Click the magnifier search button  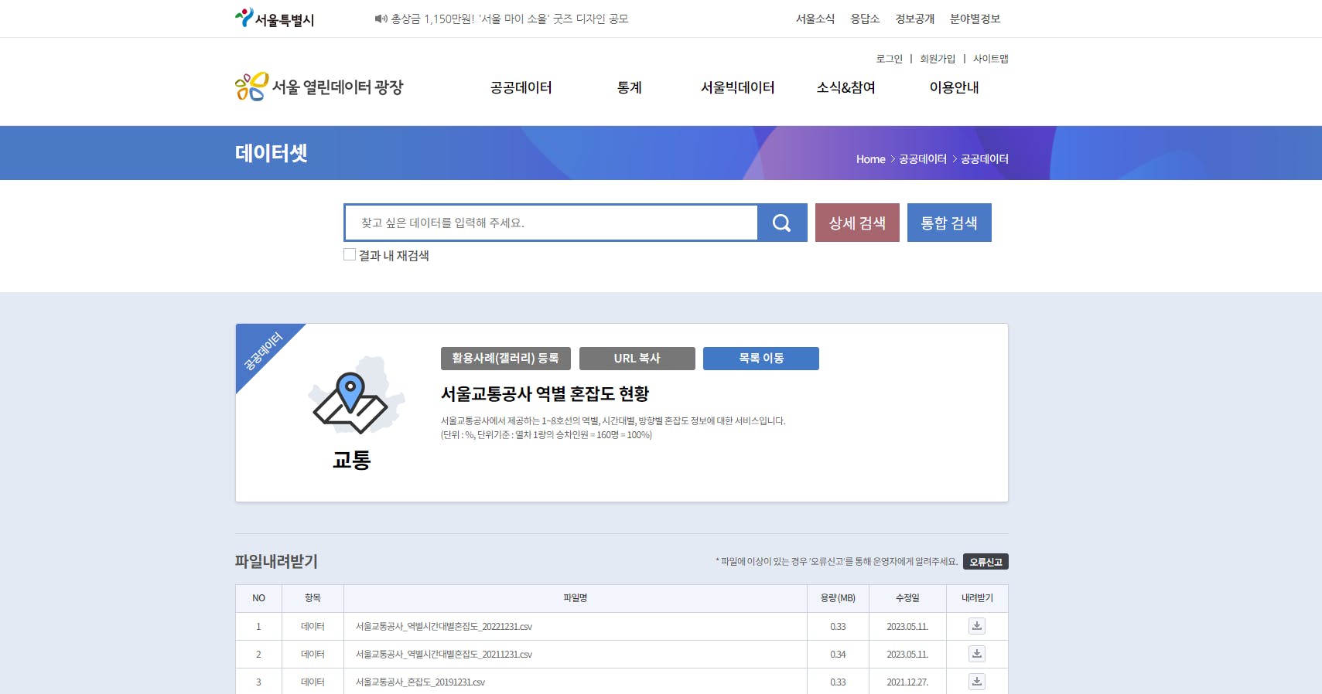(x=782, y=223)
